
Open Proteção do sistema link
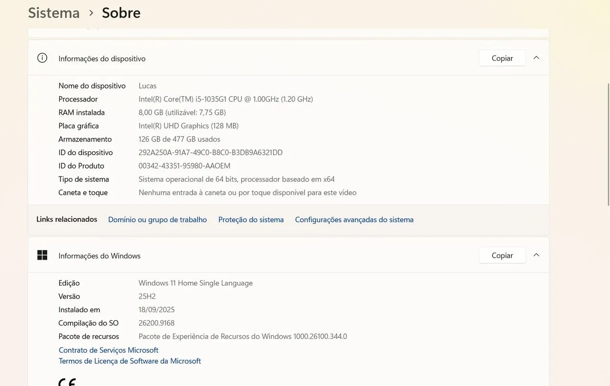tap(251, 219)
